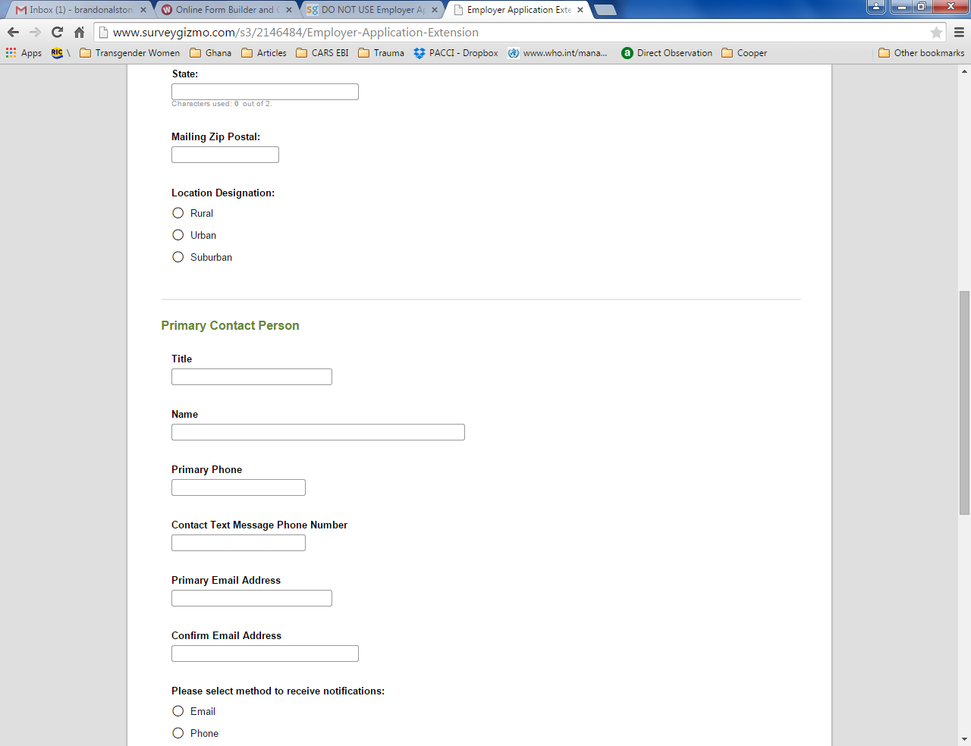Open the Cooper bookmark folder
Viewport: 971px width, 746px height.
[x=744, y=53]
